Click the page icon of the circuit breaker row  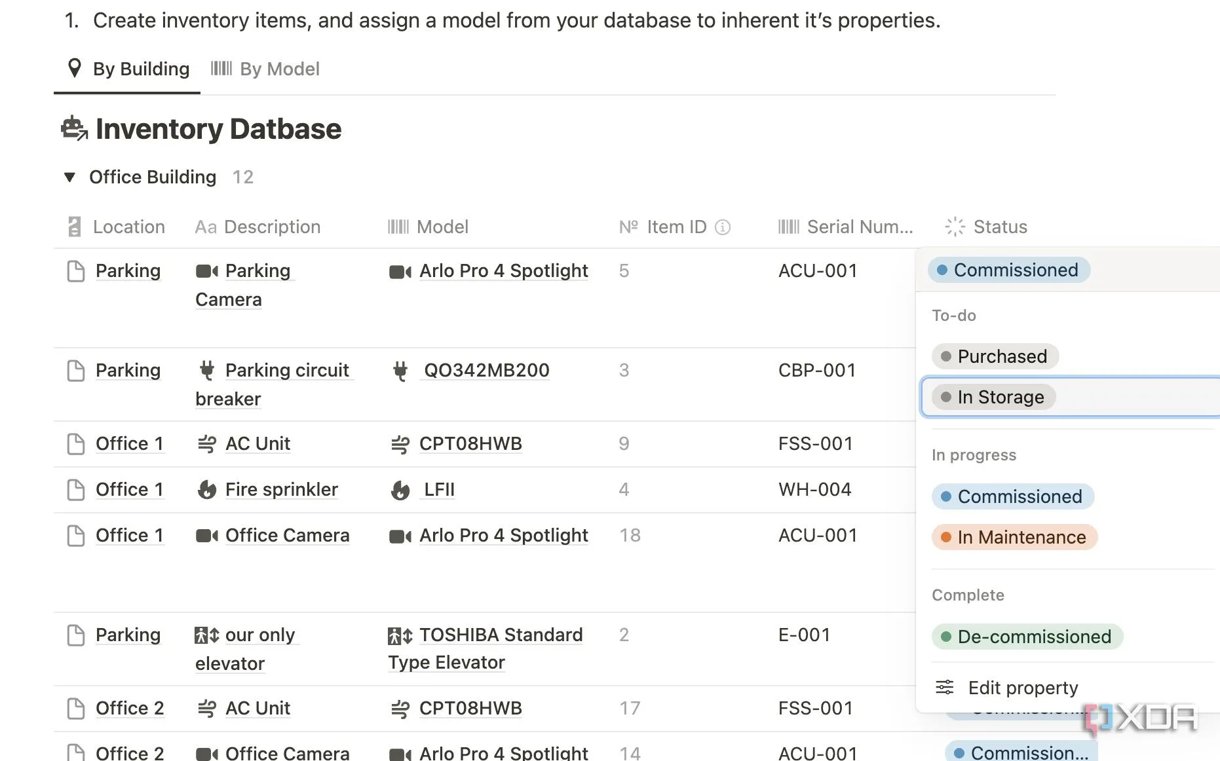pos(76,370)
